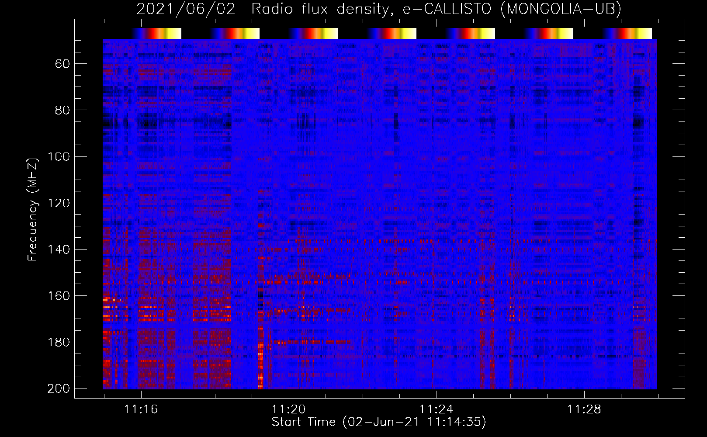Click the last color bar at top right
Image resolution: width=707 pixels, height=437 pixels.
click(x=627, y=33)
